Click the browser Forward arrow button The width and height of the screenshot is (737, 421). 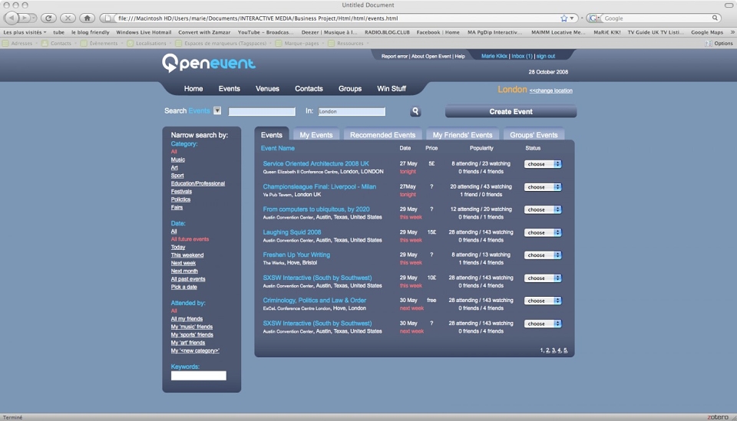(x=25, y=18)
